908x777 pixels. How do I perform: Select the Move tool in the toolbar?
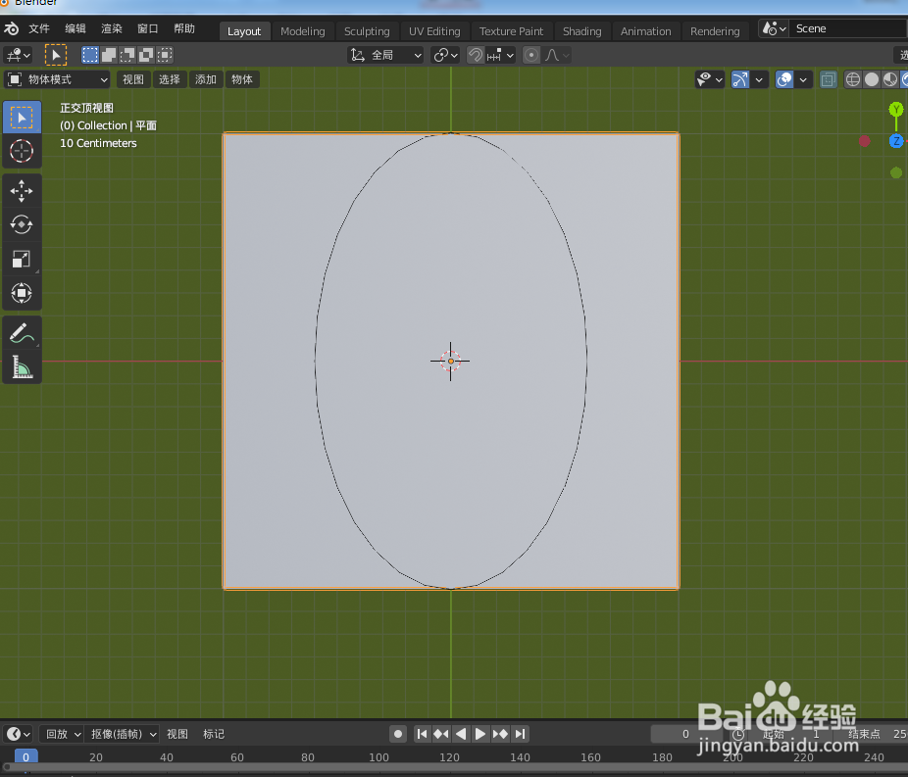[22, 191]
